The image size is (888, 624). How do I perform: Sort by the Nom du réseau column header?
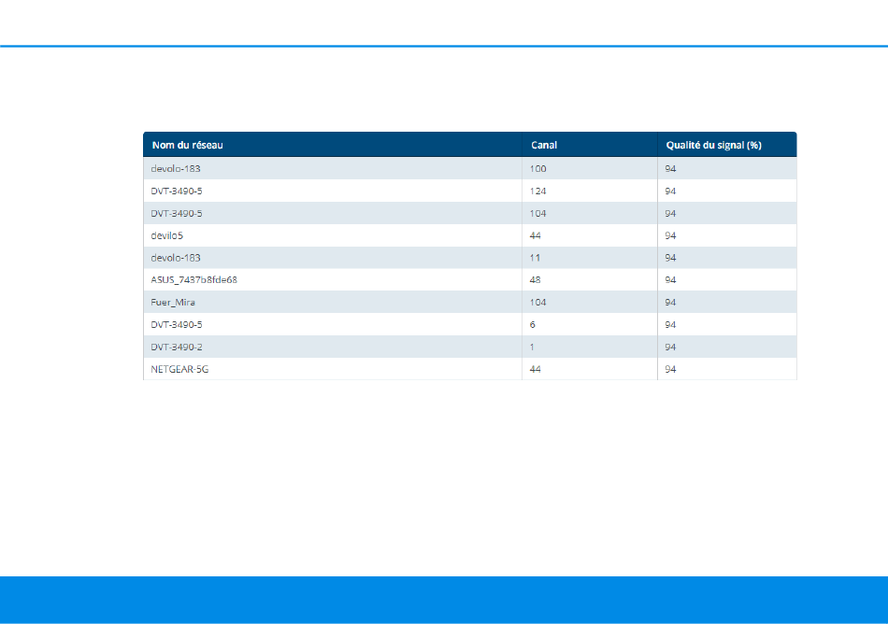coord(187,145)
